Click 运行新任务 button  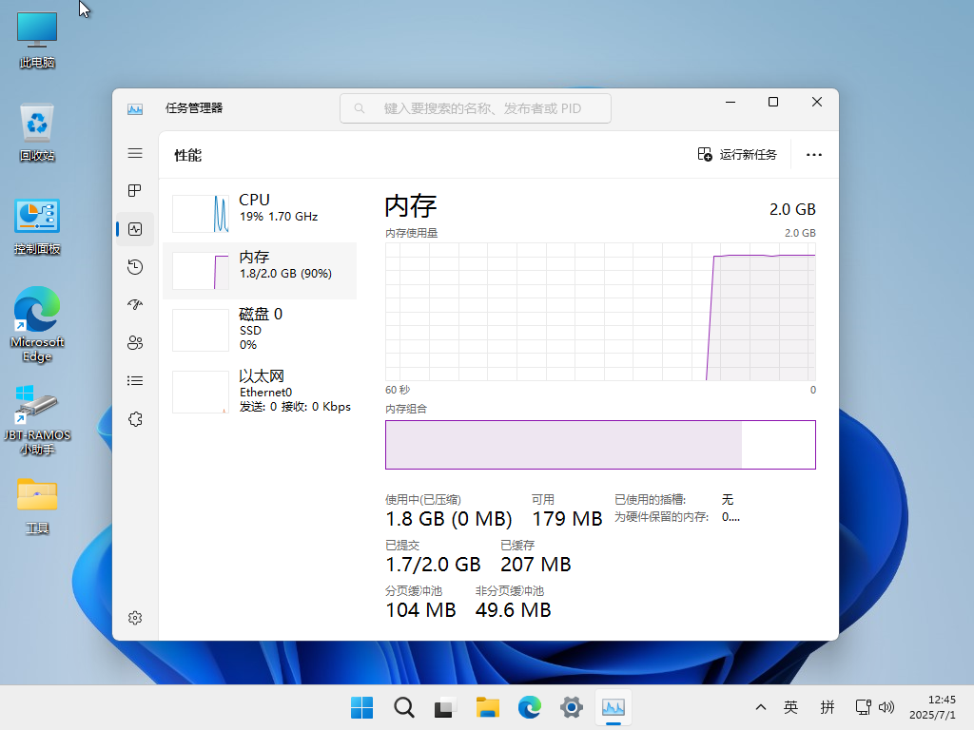pos(737,155)
